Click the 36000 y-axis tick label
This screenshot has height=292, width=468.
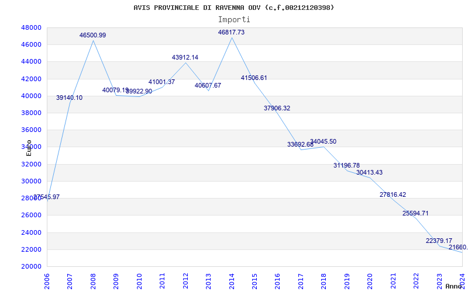(31, 130)
